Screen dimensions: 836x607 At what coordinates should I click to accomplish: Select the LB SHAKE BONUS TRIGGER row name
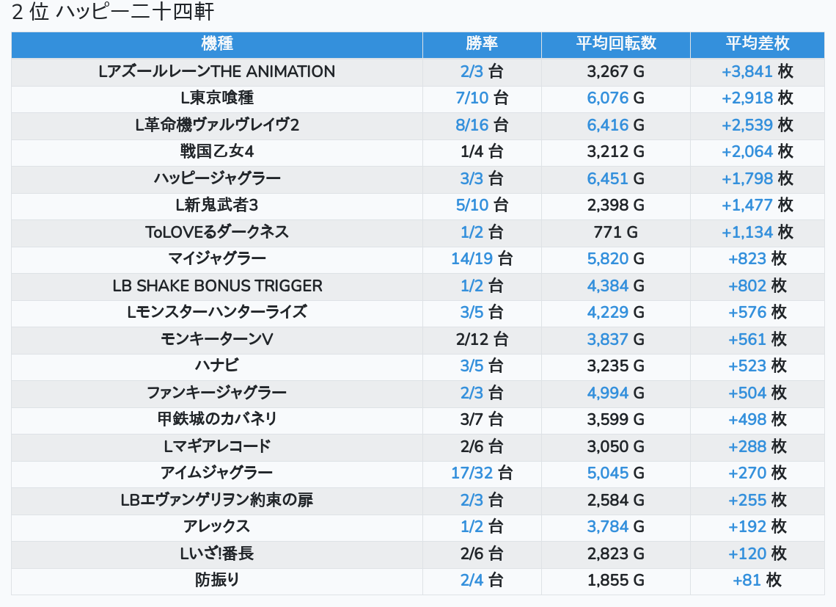tap(217, 286)
